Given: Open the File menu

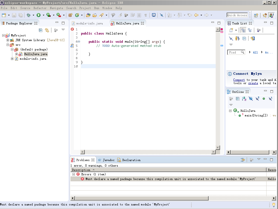Looking at the screenshot, I should pos(4,8).
